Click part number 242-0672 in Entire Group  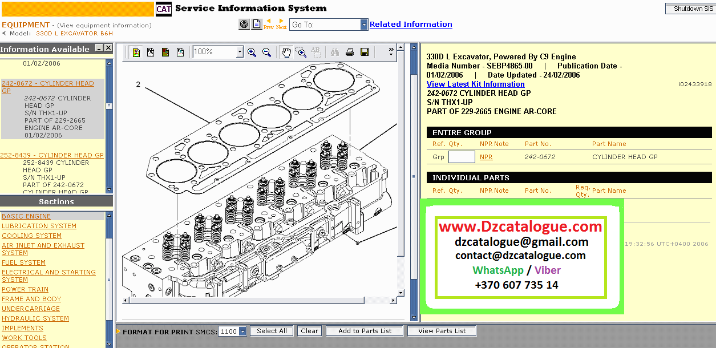[x=540, y=157]
